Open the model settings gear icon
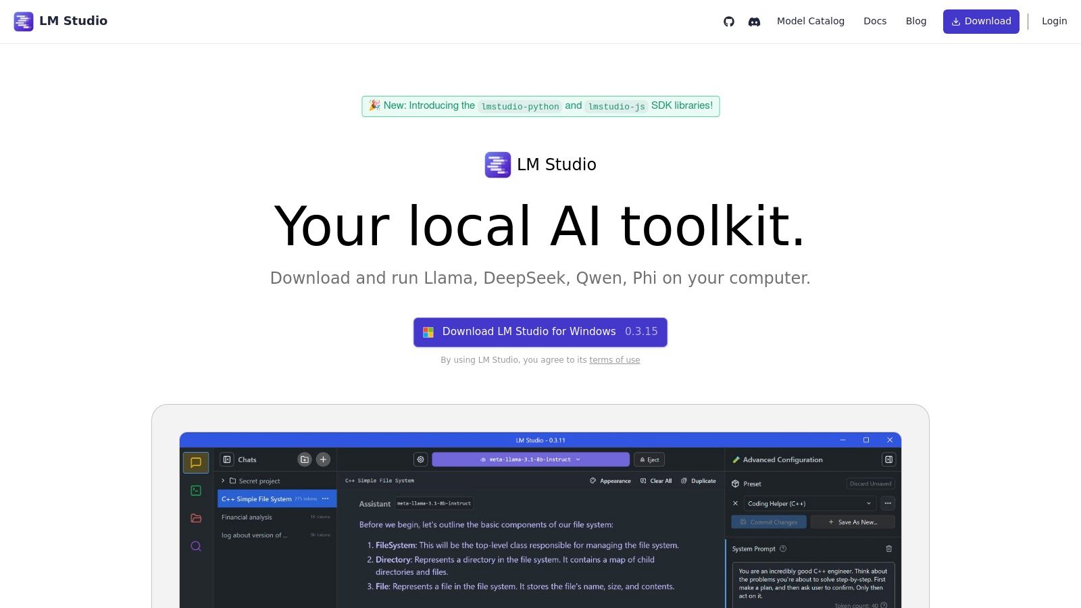Screen dimensions: 1081x608 421,459
